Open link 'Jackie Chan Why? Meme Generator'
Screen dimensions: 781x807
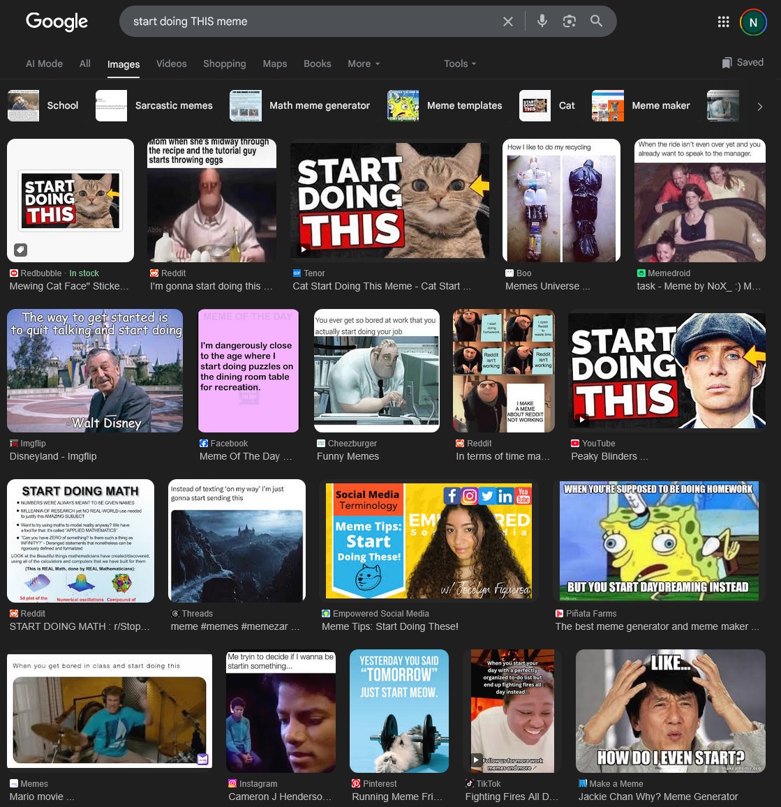tap(658, 797)
